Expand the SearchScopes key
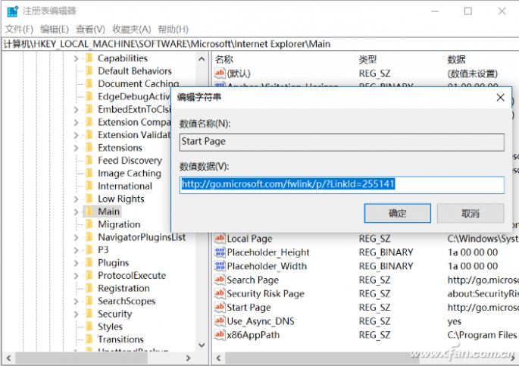Image resolution: width=519 pixels, height=366 pixels. click(x=76, y=301)
